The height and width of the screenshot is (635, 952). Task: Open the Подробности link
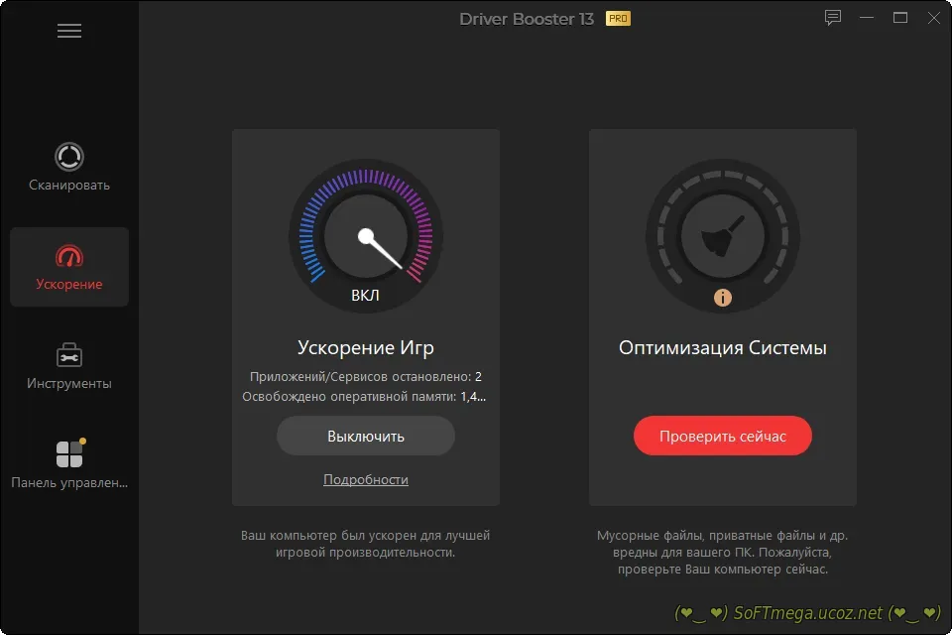[366, 479]
